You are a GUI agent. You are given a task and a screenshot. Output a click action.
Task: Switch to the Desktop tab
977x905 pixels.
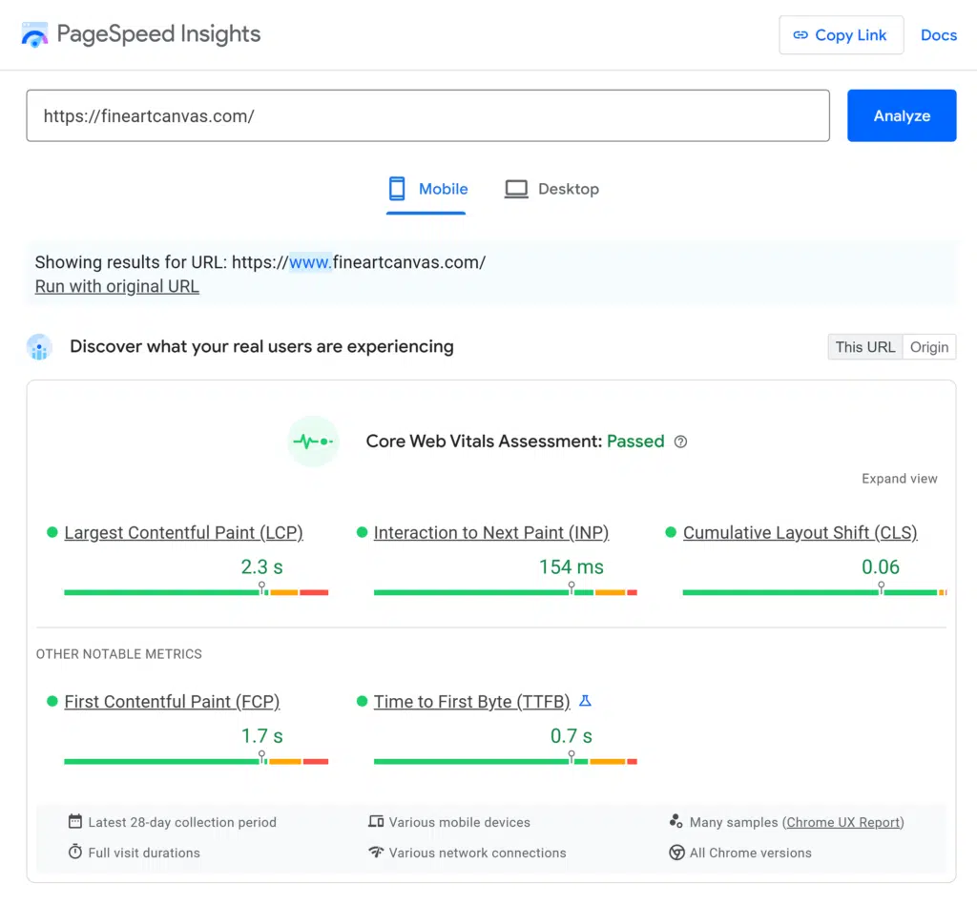pos(551,189)
